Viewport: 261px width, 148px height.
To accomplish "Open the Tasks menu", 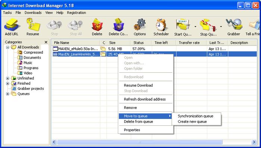I will pyautogui.click(x=7, y=13).
